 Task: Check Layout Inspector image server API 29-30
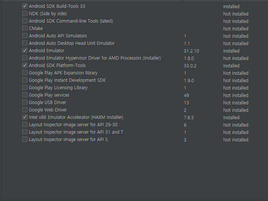[x=25, y=125]
